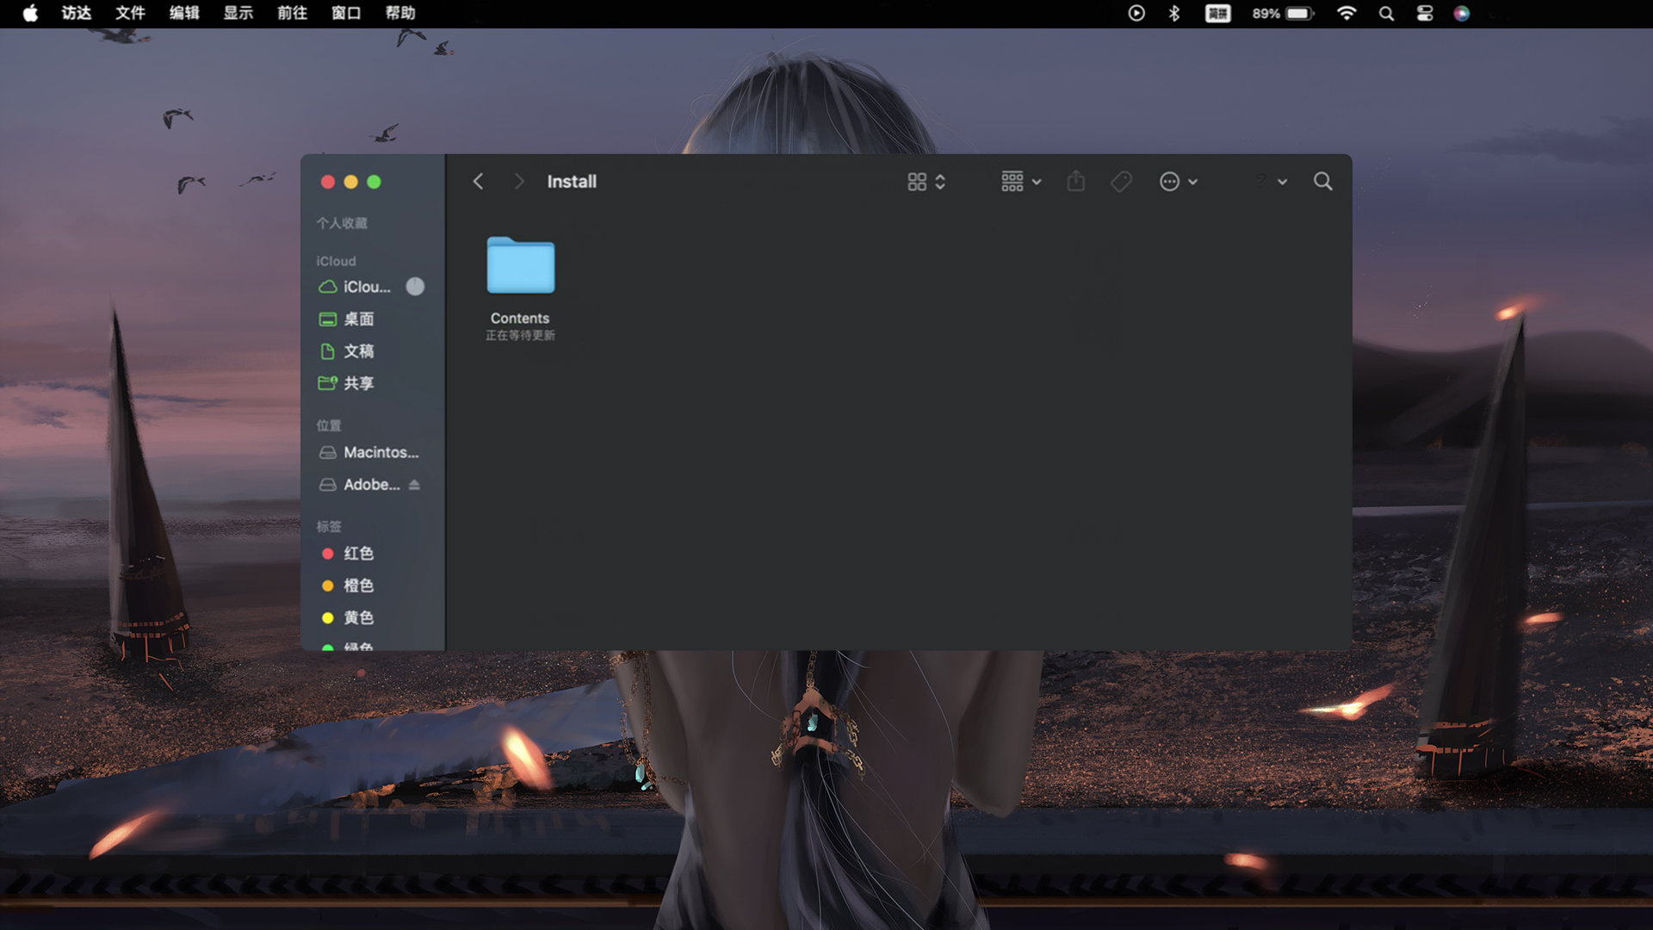1653x930 pixels.
Task: Click the Bluetooth menu bar icon
Action: [1174, 13]
